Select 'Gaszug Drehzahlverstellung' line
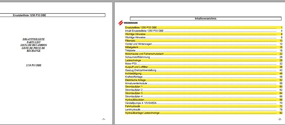This screenshot has width=285, height=125. pos(204,70)
